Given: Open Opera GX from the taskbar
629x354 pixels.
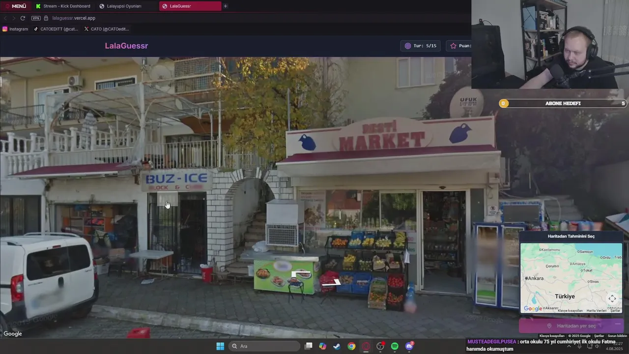Looking at the screenshot, I should point(366,346).
